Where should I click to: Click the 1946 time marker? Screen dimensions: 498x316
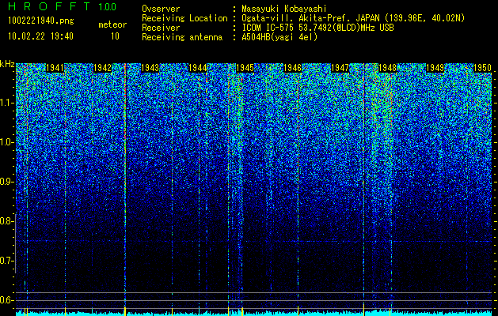pyautogui.click(x=292, y=68)
